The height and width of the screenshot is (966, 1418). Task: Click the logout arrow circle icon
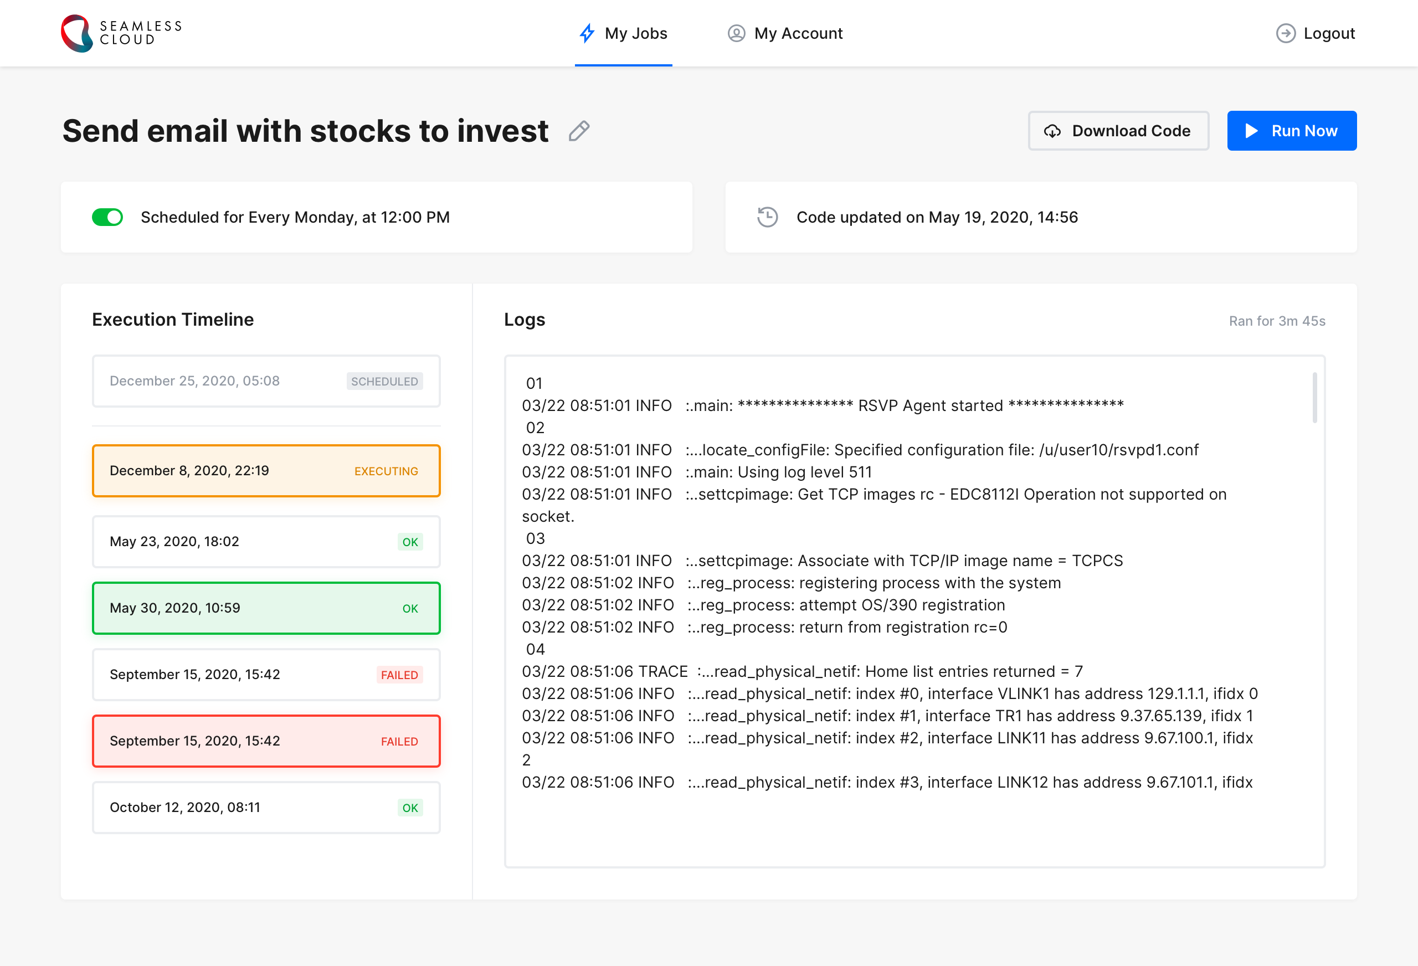pyautogui.click(x=1285, y=33)
